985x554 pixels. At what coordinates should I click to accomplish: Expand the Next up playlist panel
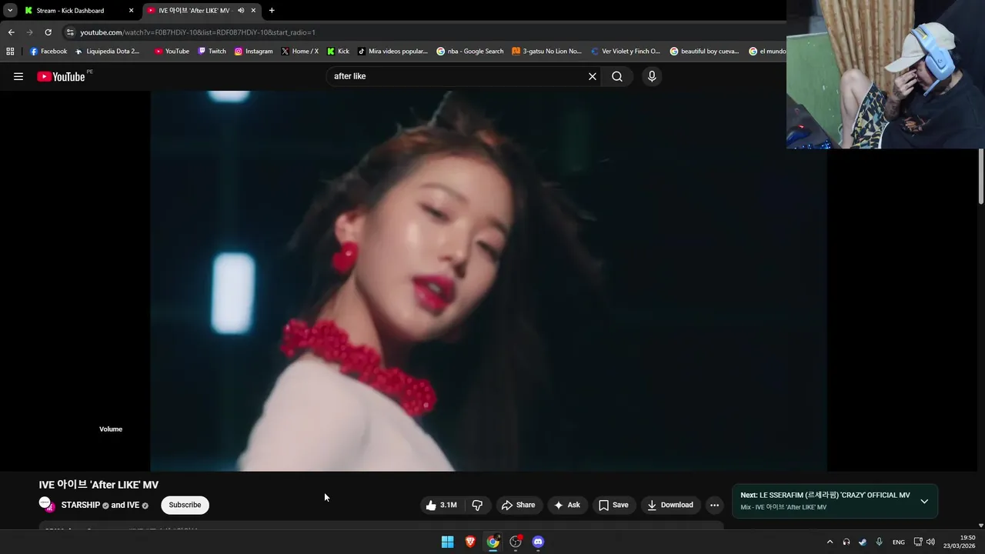[x=924, y=501]
